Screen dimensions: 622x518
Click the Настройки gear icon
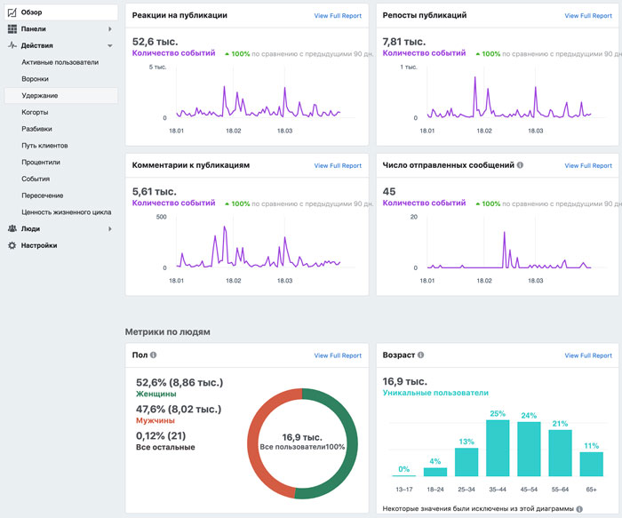(x=12, y=245)
